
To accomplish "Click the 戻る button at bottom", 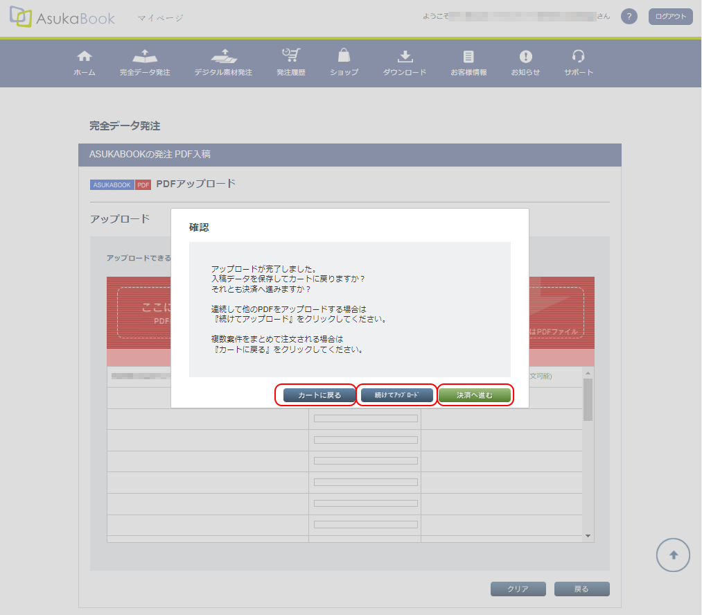I will click(x=581, y=589).
